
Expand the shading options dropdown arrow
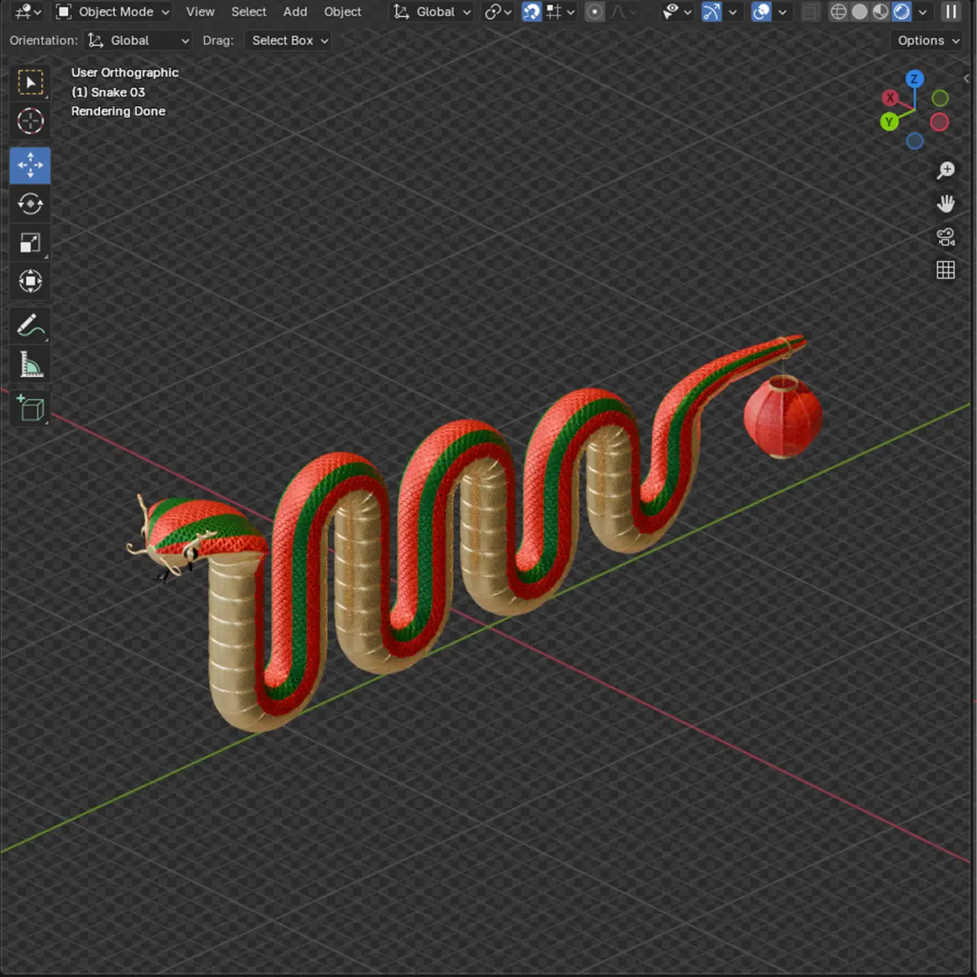pyautogui.click(x=922, y=11)
